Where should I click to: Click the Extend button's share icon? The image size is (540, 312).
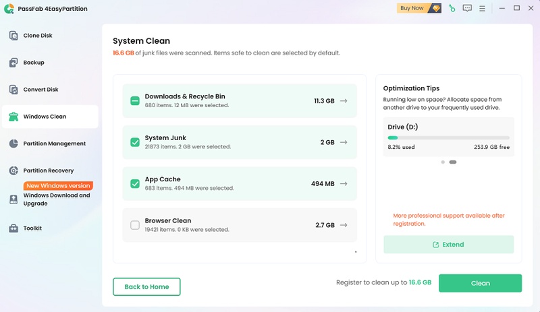435,245
